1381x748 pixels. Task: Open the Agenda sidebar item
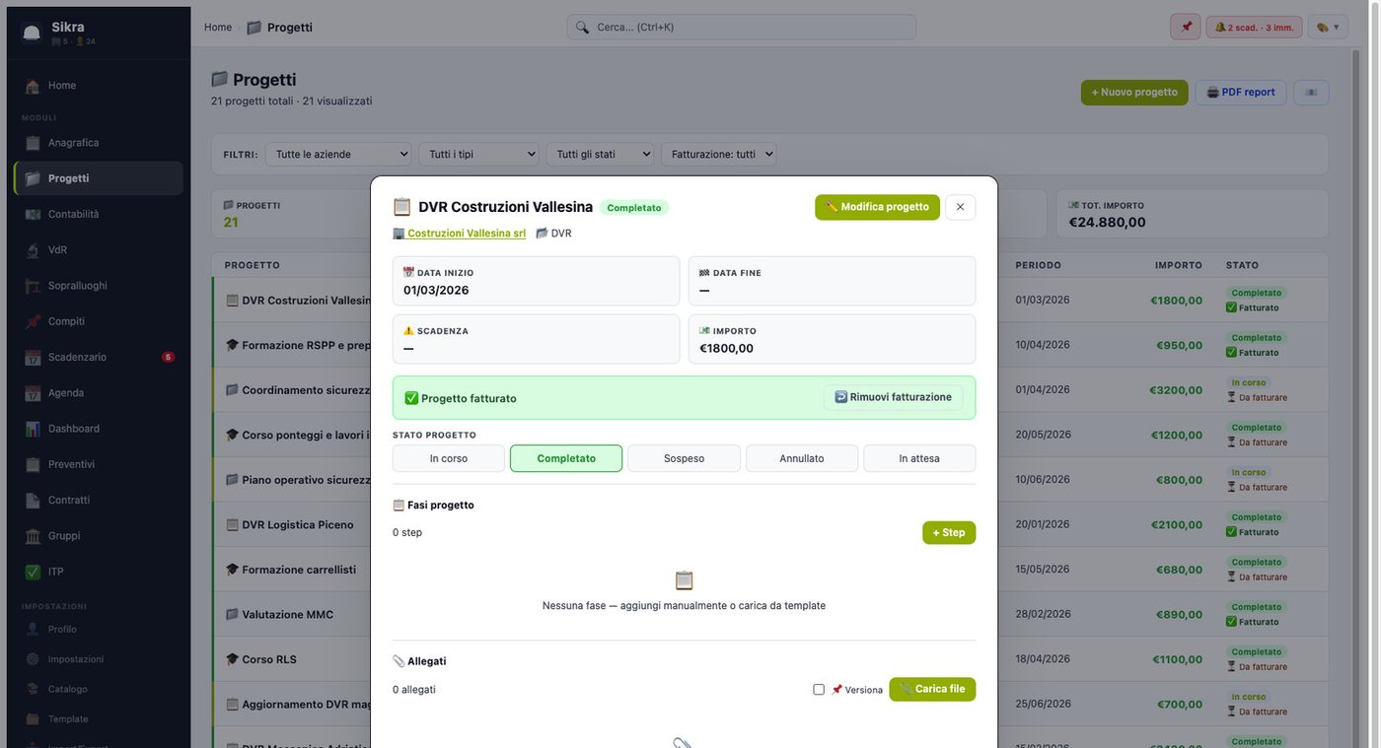tap(99, 393)
